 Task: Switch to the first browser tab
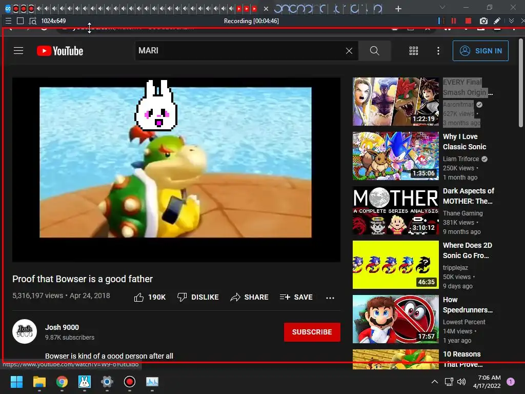click(x=8, y=9)
